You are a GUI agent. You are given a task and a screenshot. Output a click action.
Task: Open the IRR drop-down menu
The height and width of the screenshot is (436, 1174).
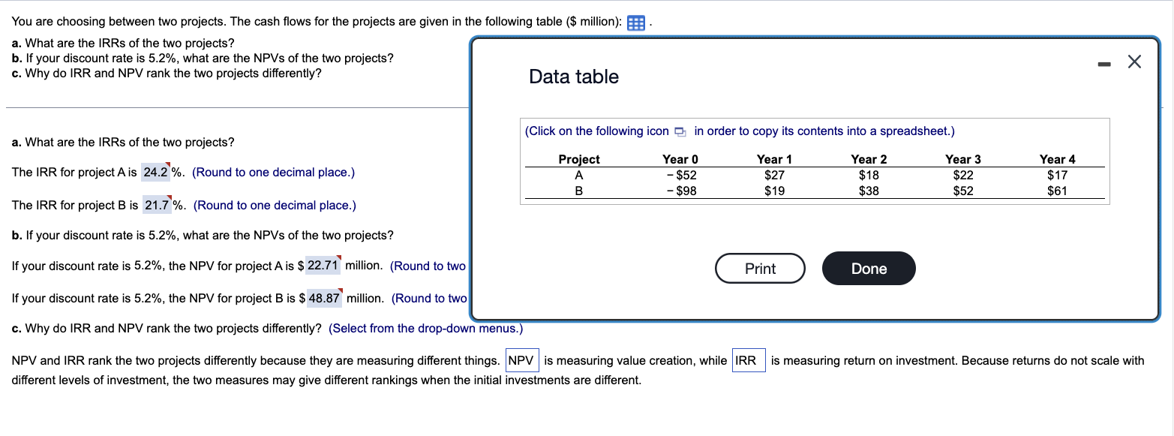[748, 360]
